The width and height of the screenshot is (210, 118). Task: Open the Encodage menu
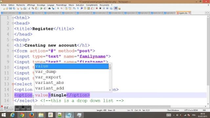point(41,5)
